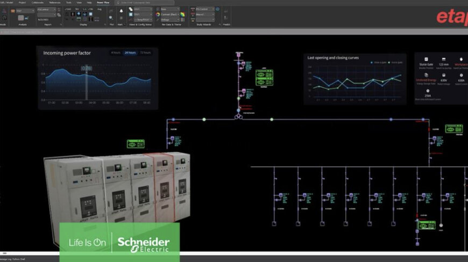Click the round blue icon beside Study Wizards

(217, 9)
